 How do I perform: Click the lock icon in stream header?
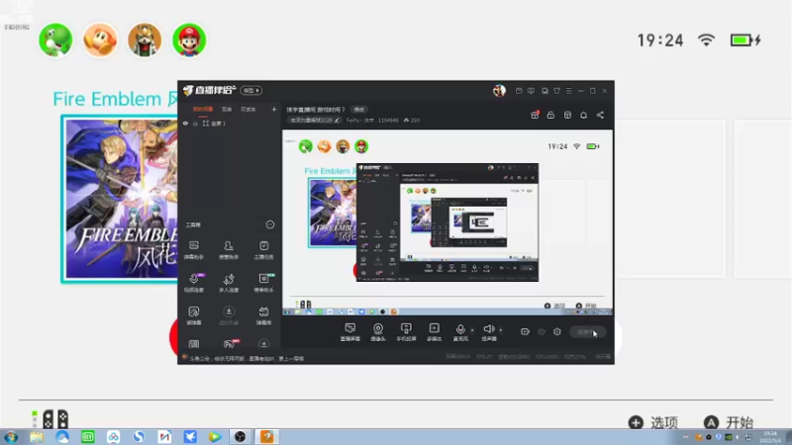click(x=550, y=115)
